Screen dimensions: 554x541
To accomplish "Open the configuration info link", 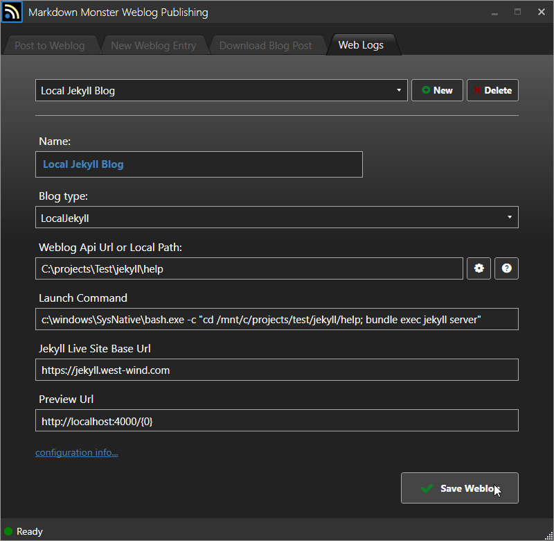I will point(77,452).
